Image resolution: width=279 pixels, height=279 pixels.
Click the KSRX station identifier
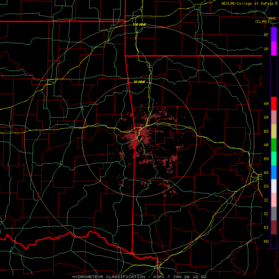point(159,277)
